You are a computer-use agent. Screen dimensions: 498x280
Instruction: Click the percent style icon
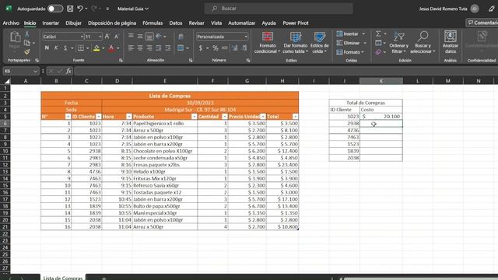(x=216, y=48)
